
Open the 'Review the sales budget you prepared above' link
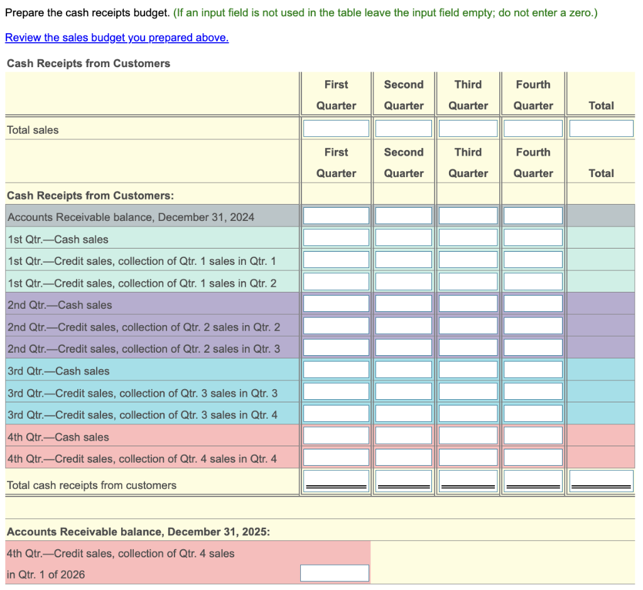[x=117, y=38]
